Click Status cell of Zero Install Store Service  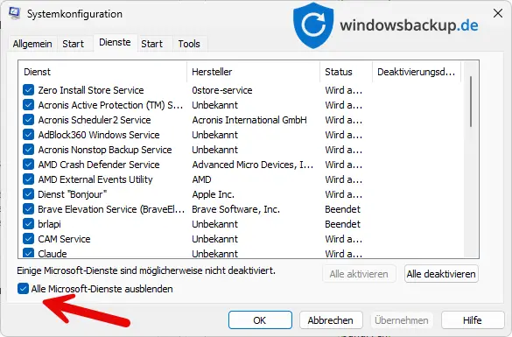click(343, 90)
